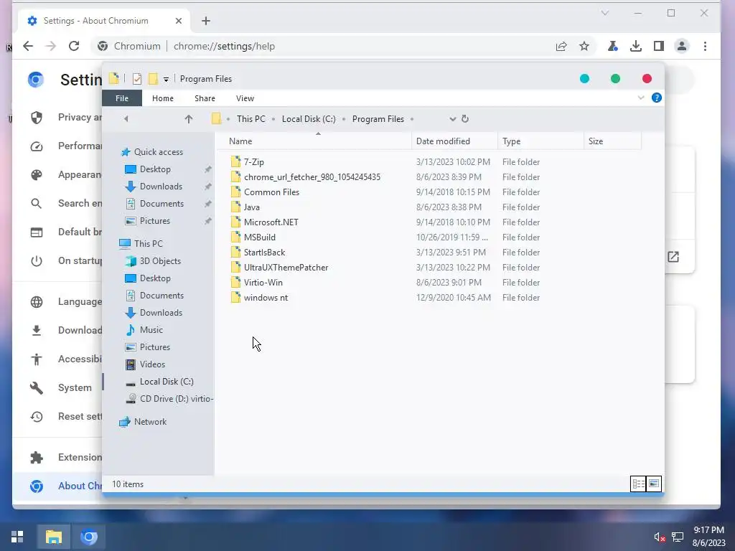Go up one folder level in Explorer
The height and width of the screenshot is (551, 735).
tap(189, 119)
